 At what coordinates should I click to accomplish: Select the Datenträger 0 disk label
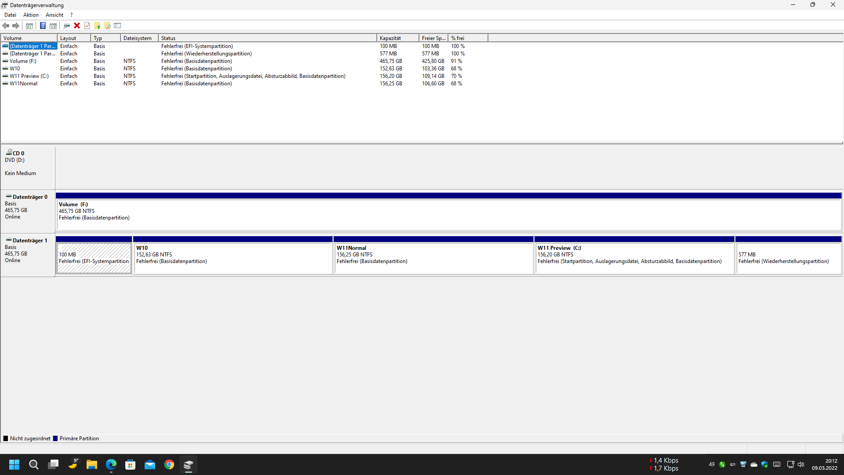(x=28, y=212)
